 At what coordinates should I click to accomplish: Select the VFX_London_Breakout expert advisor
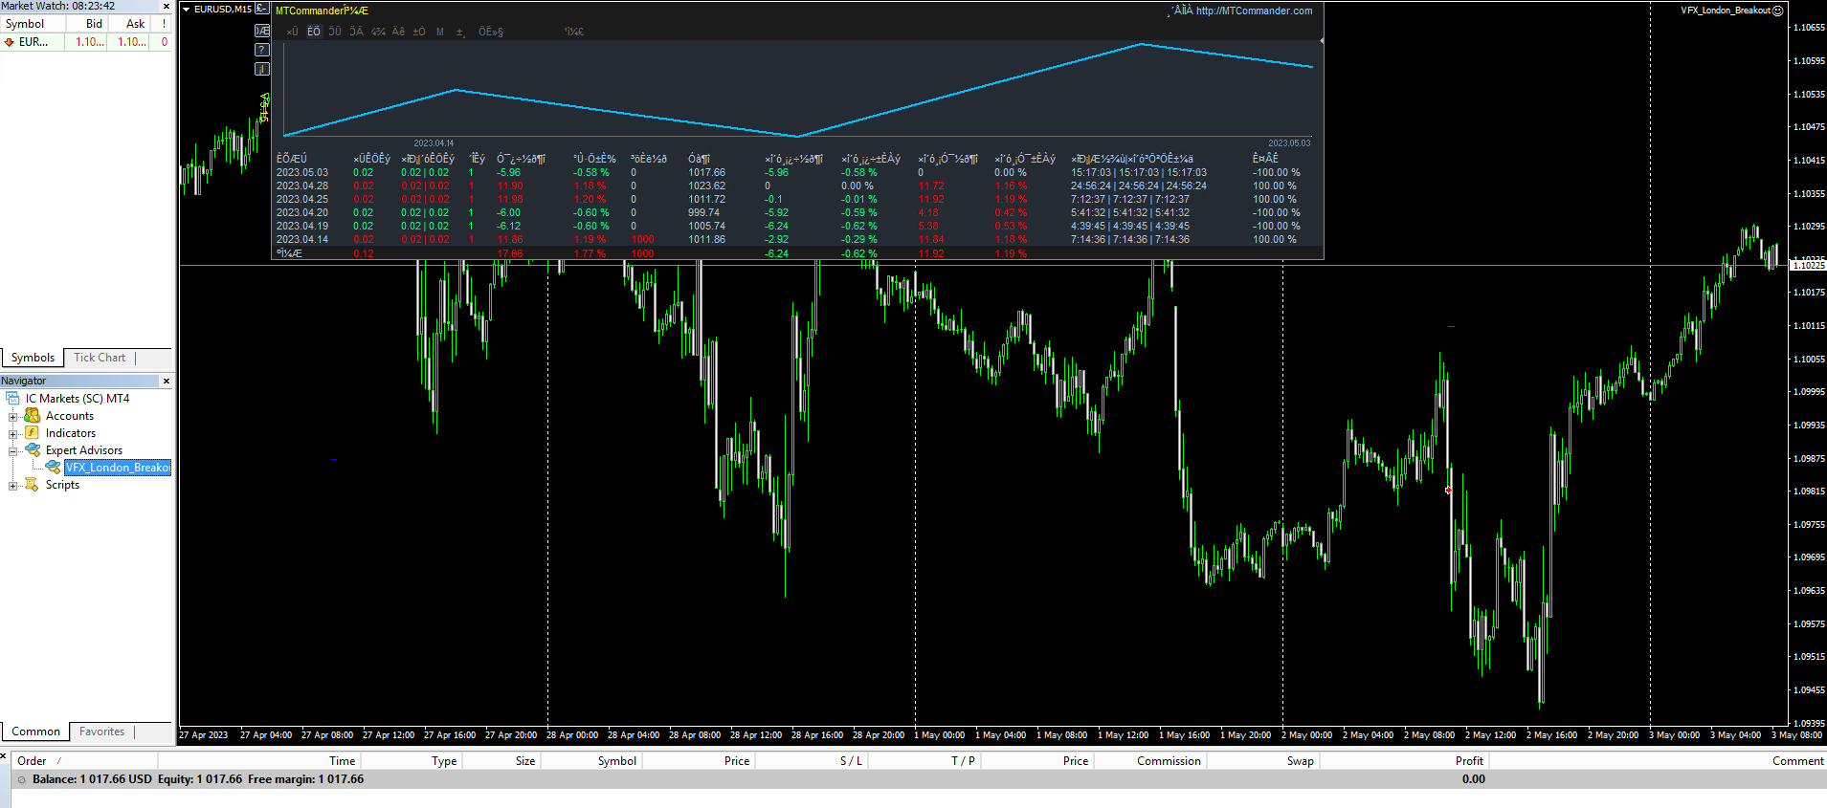pyautogui.click(x=118, y=468)
